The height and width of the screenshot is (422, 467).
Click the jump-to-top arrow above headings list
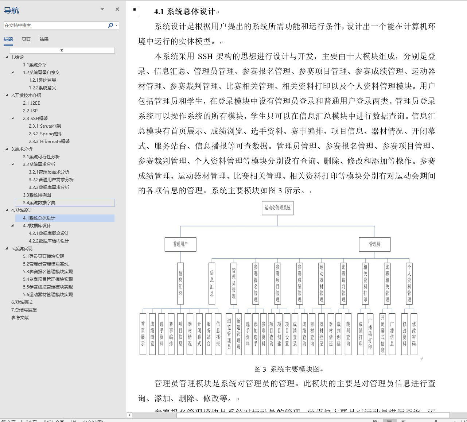click(x=62, y=50)
